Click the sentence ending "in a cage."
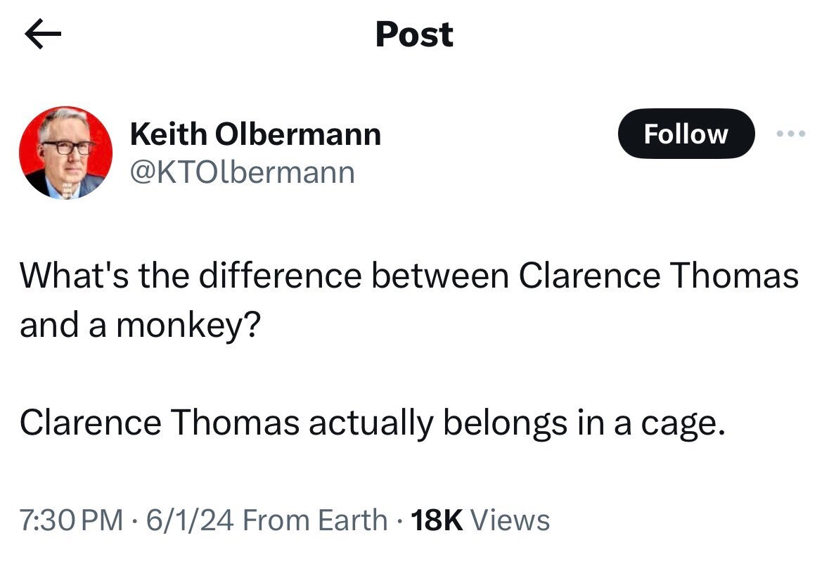The width and height of the screenshot is (829, 564). pyautogui.click(x=371, y=423)
